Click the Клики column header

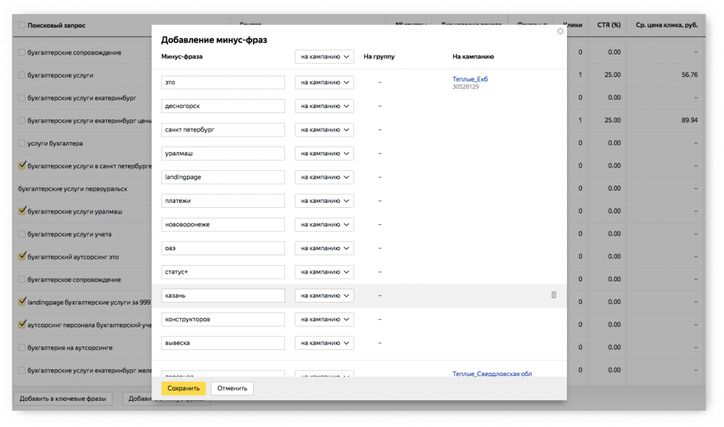(573, 25)
